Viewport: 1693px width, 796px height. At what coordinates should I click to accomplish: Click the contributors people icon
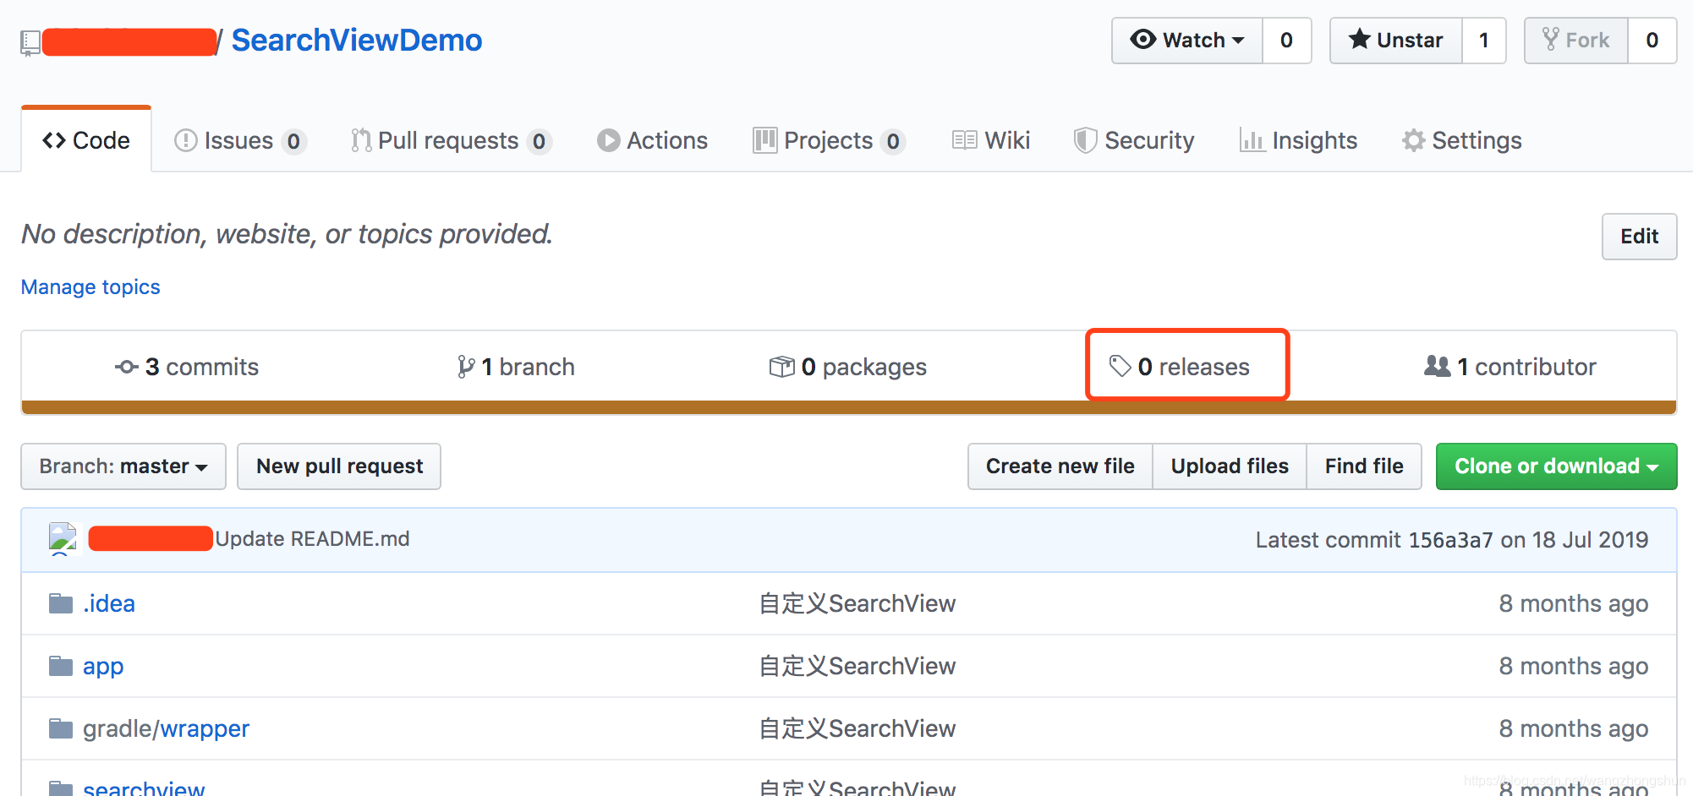coord(1438,366)
